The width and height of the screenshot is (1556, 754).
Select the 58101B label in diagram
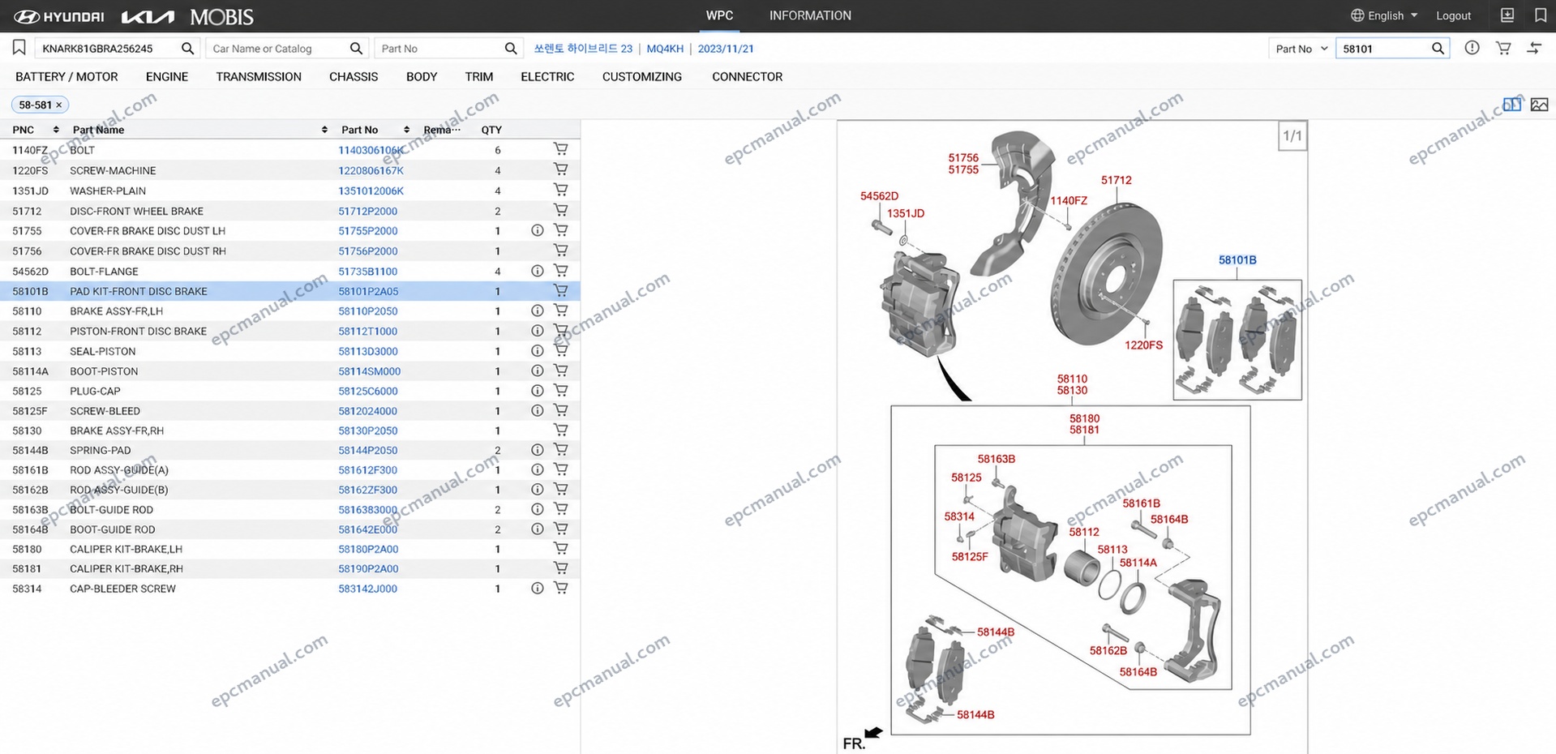coord(1237,260)
